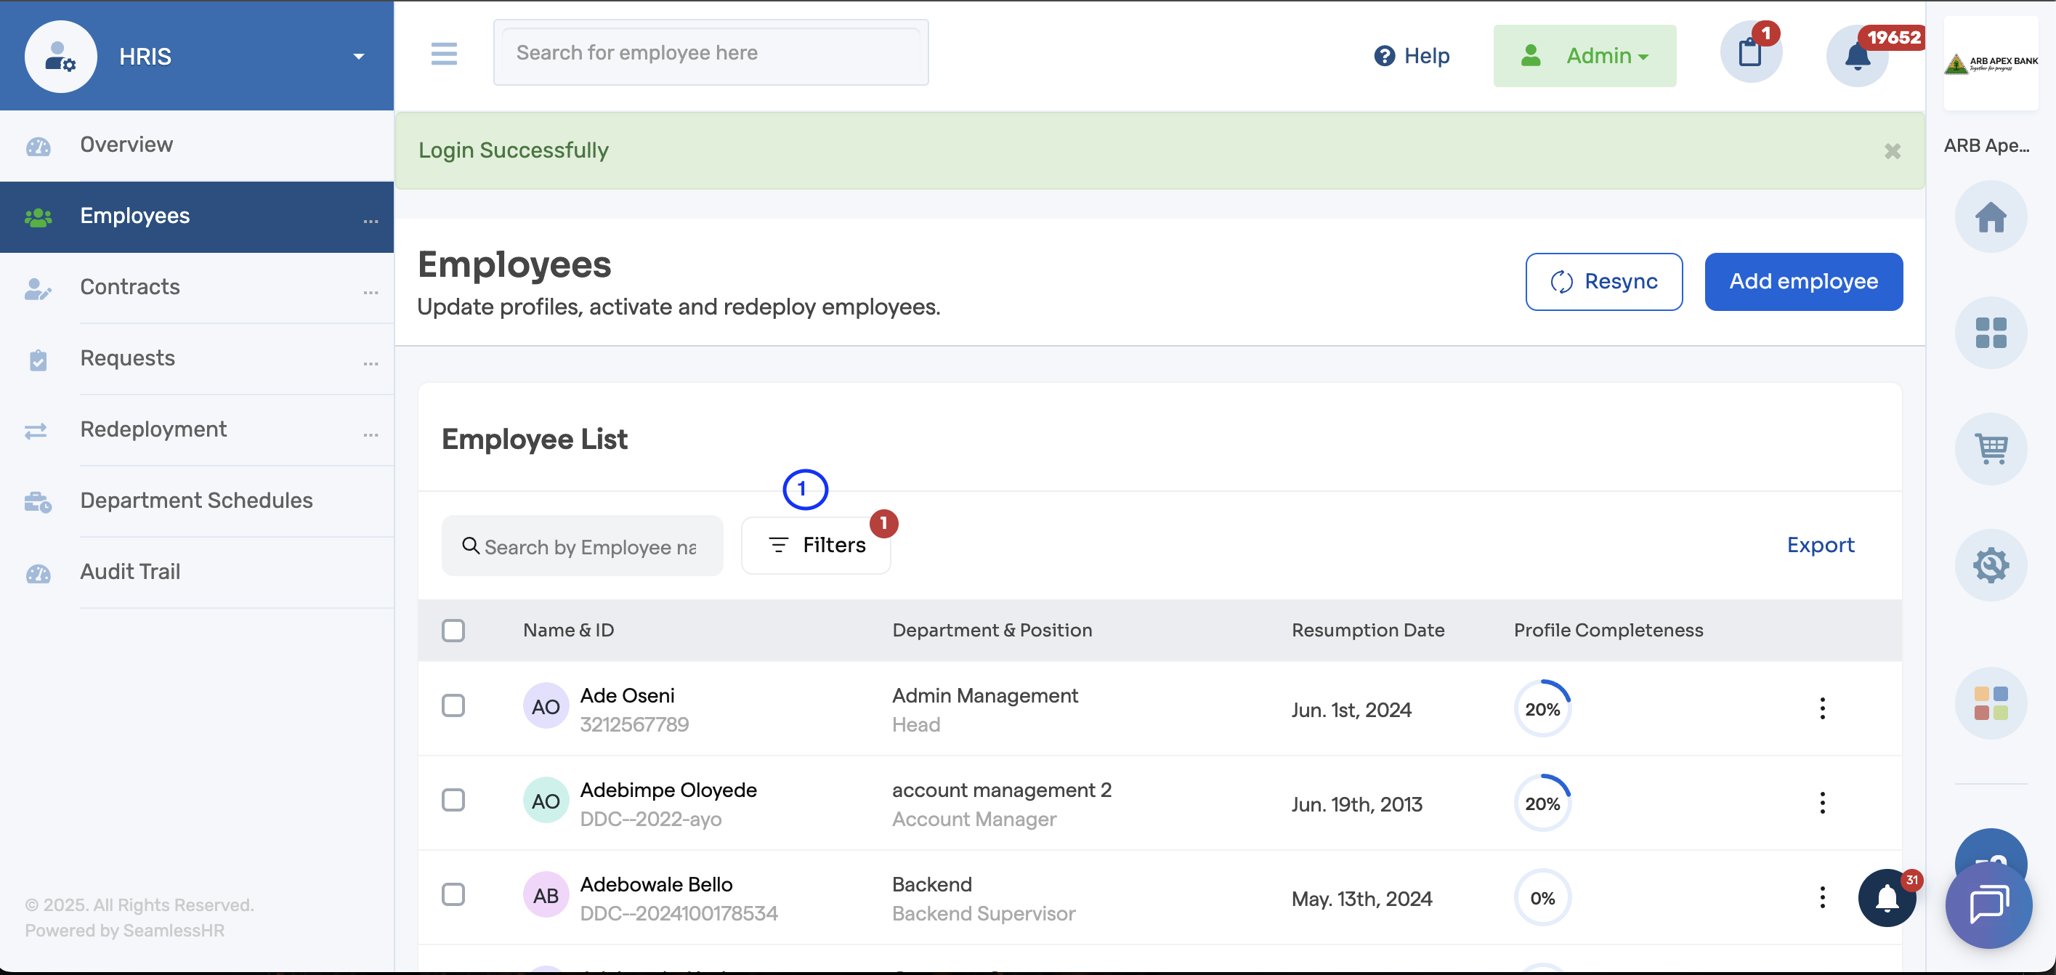Click the 'Backend Supervisor' position text
This screenshot has width=2056, height=975.
click(x=983, y=913)
